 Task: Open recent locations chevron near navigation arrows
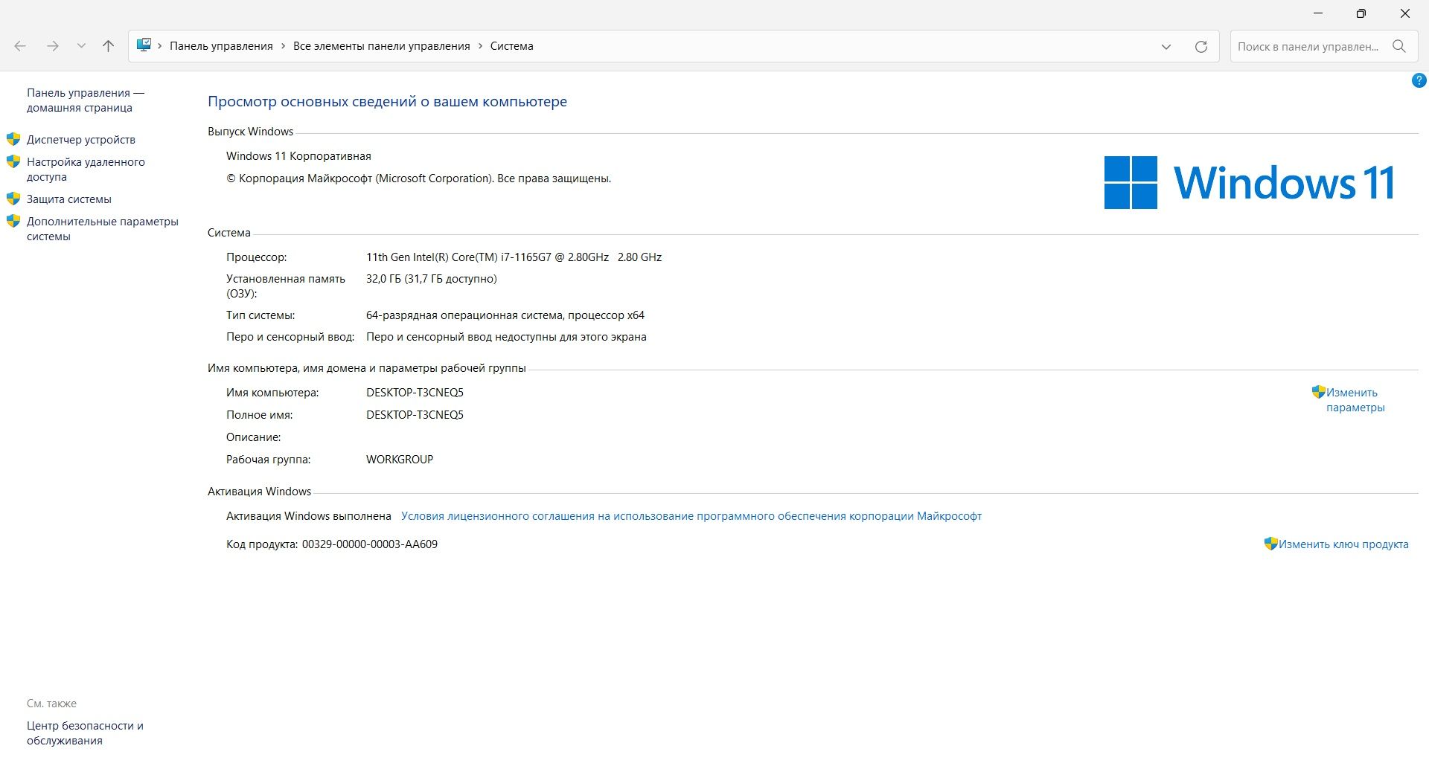[81, 46]
